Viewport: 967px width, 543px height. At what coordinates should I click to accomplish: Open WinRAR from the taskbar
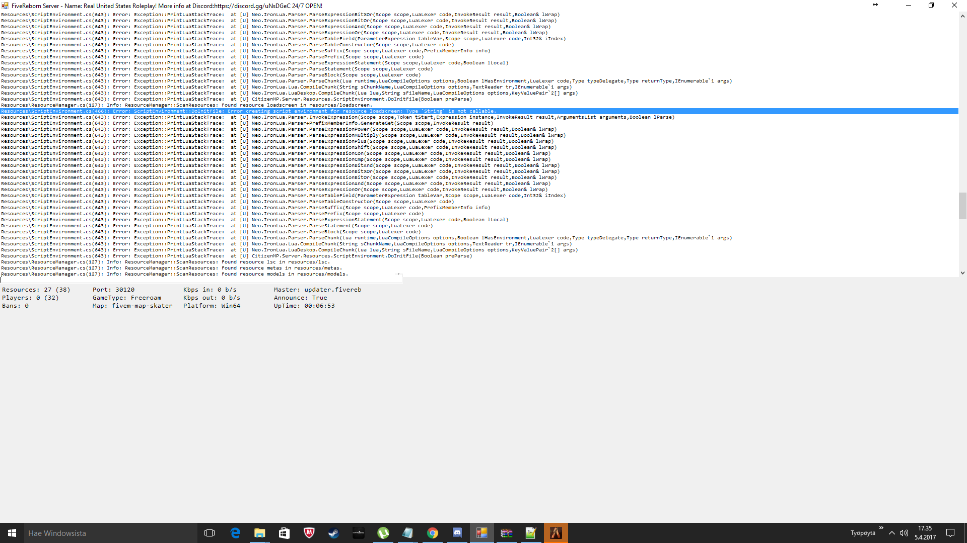click(x=507, y=533)
